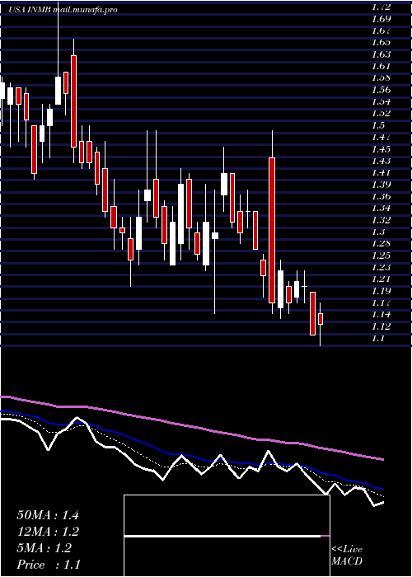Click the 1.3 price axis label
The width and height of the screenshot is (412, 577).
click(x=378, y=232)
